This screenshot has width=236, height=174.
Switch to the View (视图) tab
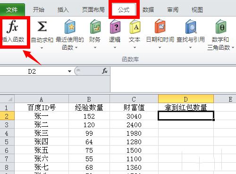click(x=197, y=10)
